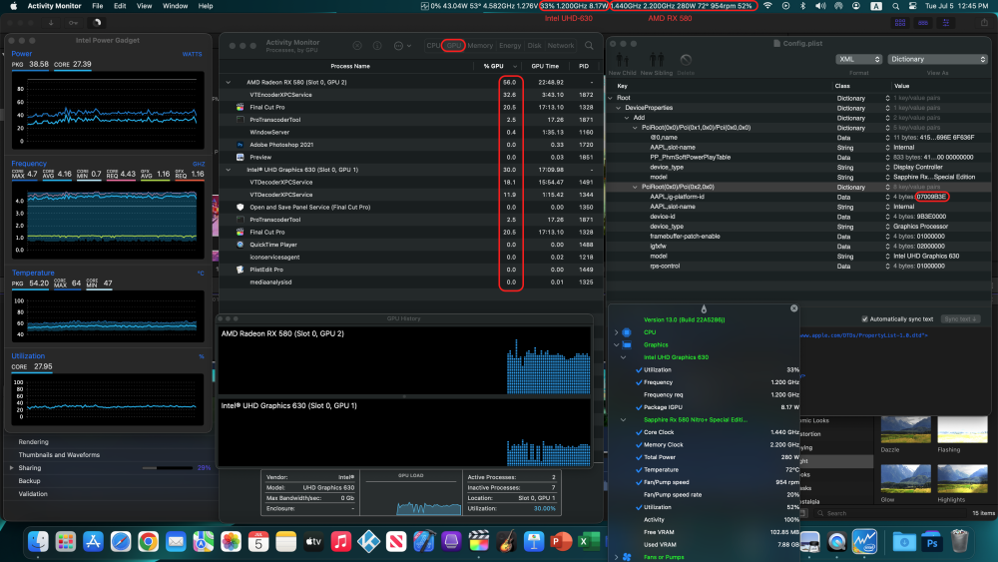Sort by the GPU Time column header

tap(545, 66)
